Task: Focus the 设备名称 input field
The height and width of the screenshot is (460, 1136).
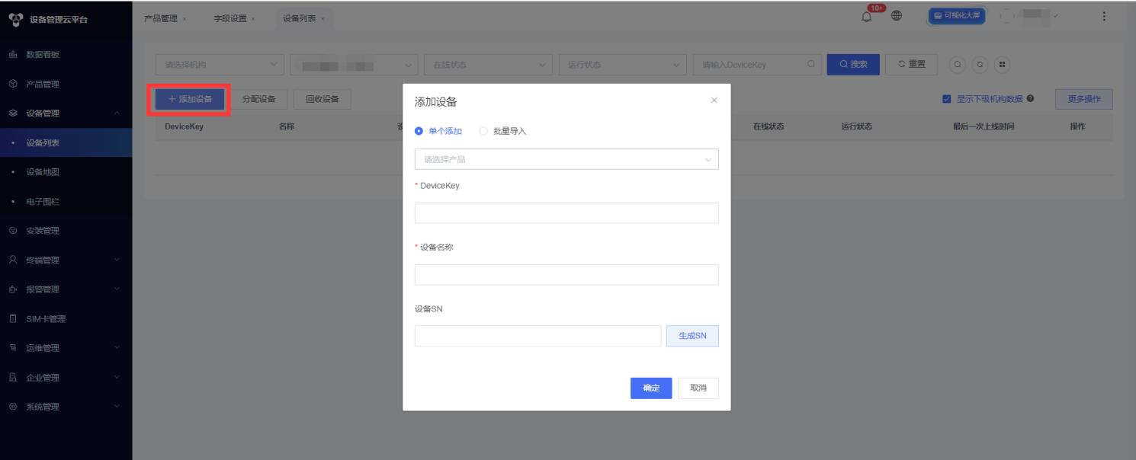Action: (566, 275)
